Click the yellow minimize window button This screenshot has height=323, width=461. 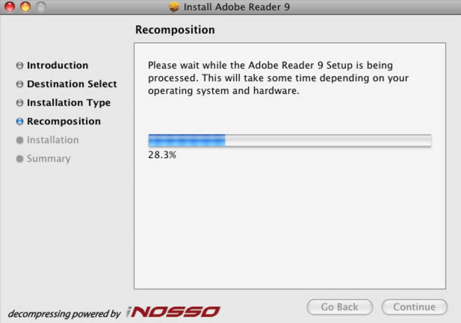[25, 7]
